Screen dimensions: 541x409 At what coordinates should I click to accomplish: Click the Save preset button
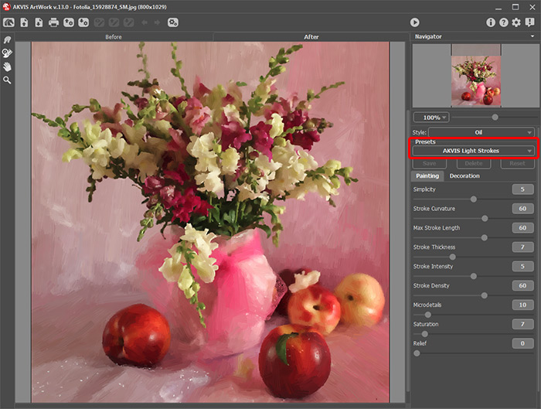point(429,163)
